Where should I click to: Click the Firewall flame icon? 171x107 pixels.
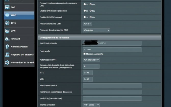click(7, 39)
